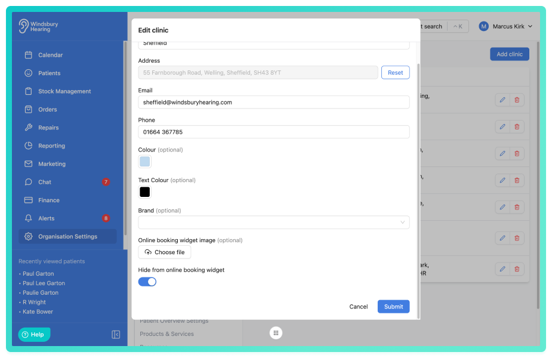Click the edit pencil in fourth clinic row
This screenshot has height=358, width=552.
click(502, 180)
